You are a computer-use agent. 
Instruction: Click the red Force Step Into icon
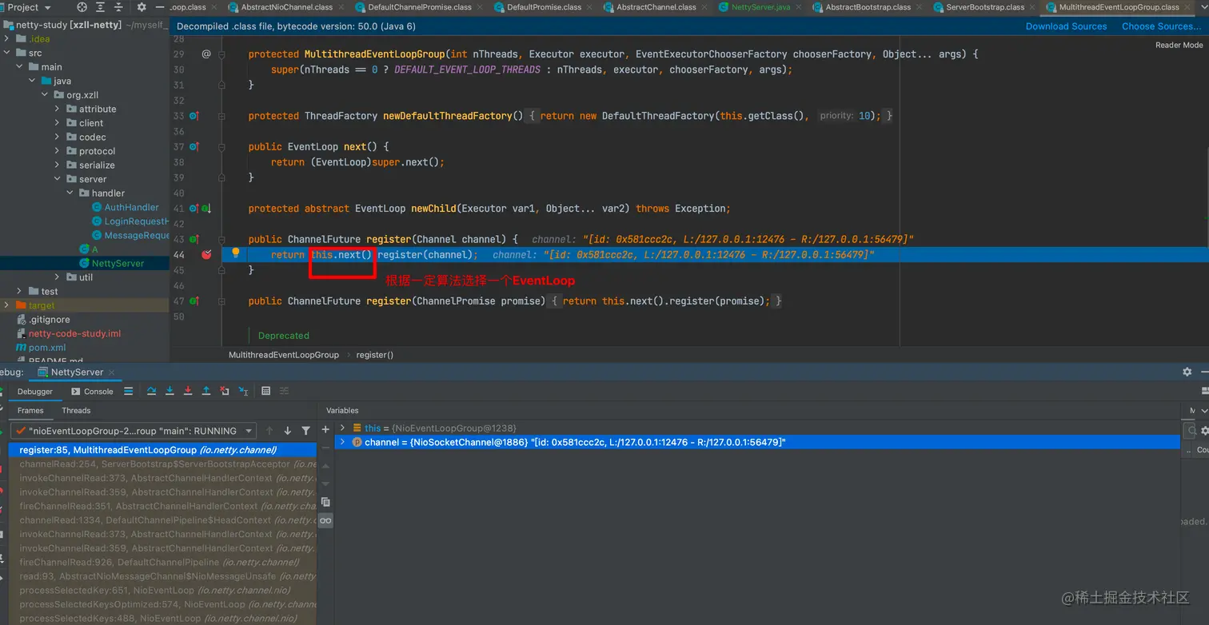click(188, 391)
